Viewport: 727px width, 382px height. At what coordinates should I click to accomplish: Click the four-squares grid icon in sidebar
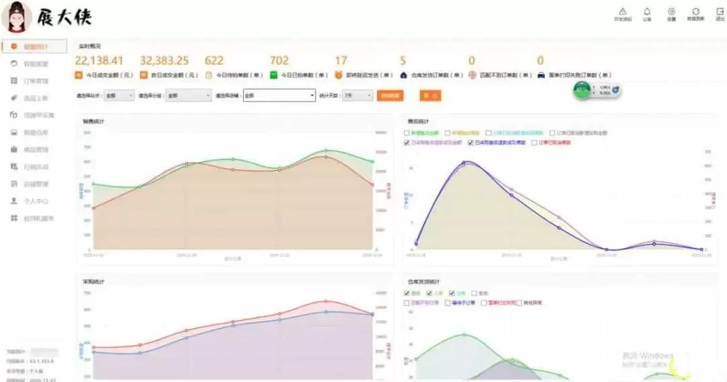pyautogui.click(x=14, y=219)
